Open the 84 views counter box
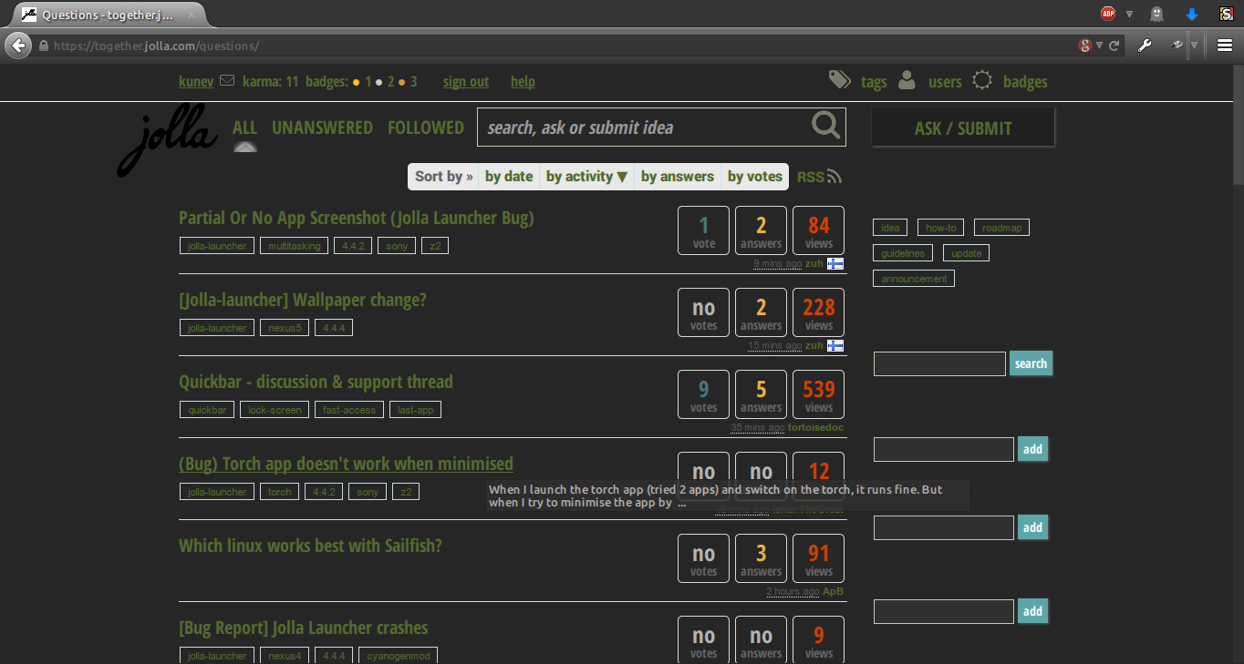 click(x=819, y=230)
